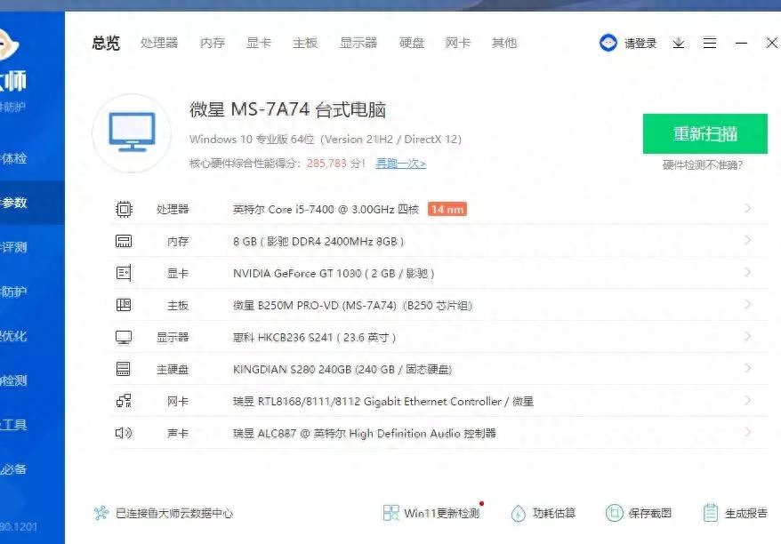Click the 生成报告 report generation icon
The image size is (781, 544).
710,513
